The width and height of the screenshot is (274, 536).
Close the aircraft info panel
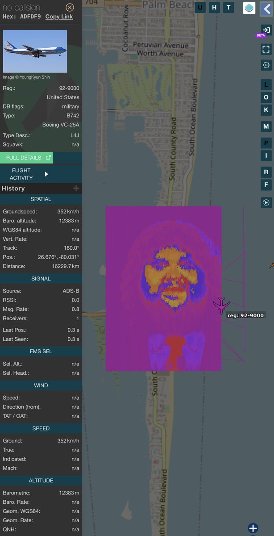(70, 7)
